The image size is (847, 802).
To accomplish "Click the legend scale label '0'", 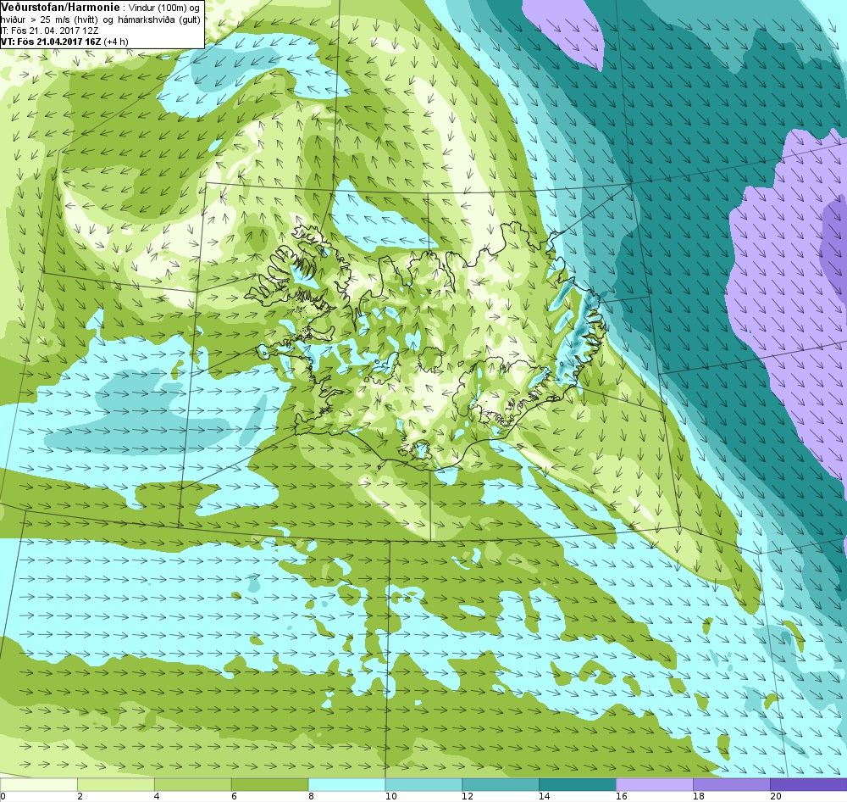I will (x=3, y=796).
